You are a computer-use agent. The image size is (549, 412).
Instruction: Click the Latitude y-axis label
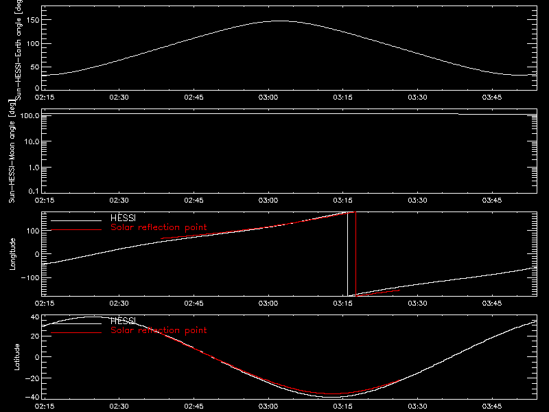16,357
